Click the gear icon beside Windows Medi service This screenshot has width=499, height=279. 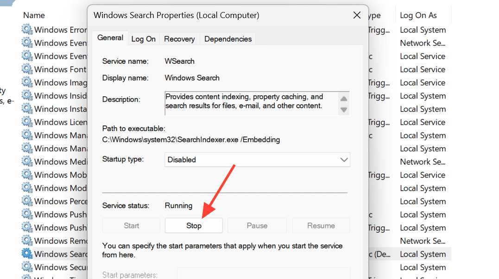[27, 161]
